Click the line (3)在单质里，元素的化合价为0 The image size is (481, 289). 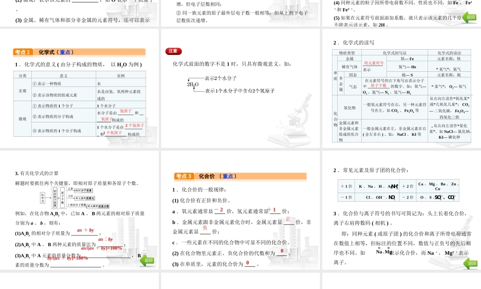(x=215, y=264)
